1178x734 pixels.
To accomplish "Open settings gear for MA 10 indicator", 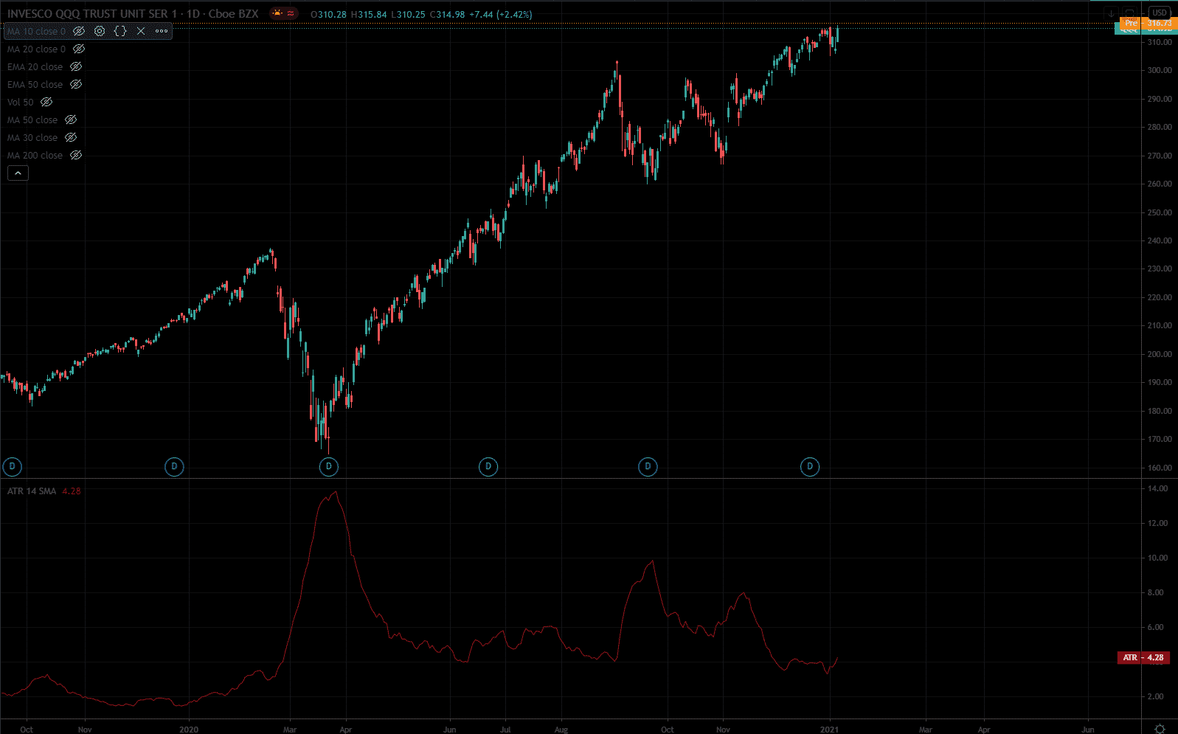I will coord(100,31).
